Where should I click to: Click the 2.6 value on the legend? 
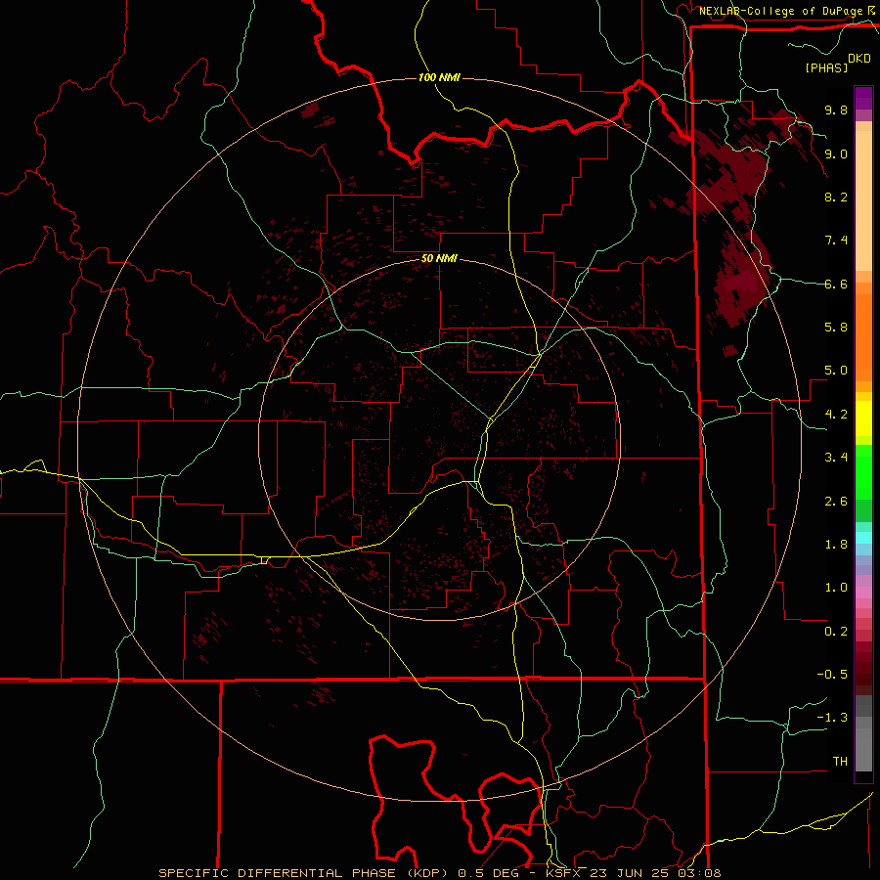pyautogui.click(x=836, y=502)
